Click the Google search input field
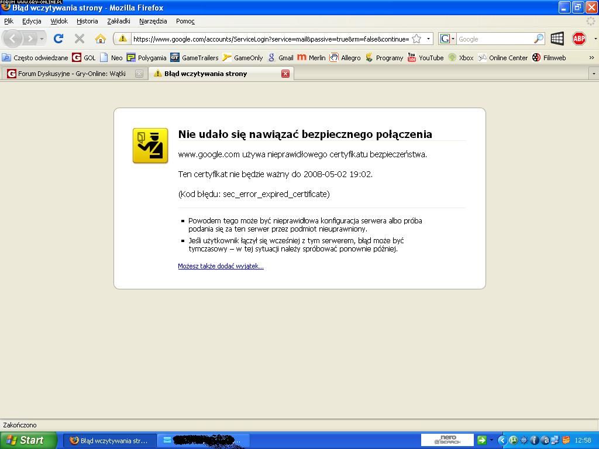 coord(494,39)
